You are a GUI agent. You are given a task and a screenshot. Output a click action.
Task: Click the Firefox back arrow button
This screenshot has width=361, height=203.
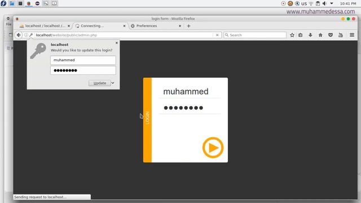(19, 35)
